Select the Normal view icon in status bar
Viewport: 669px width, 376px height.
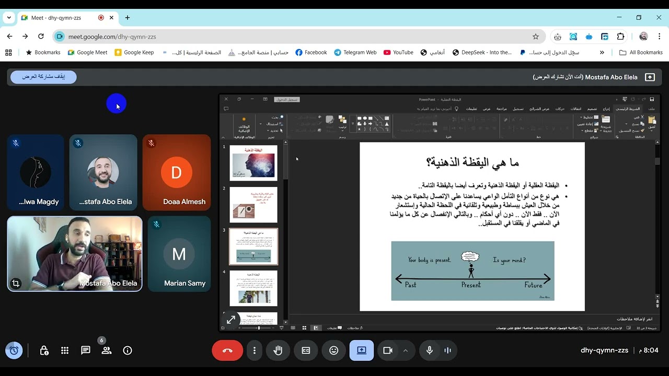(316, 328)
